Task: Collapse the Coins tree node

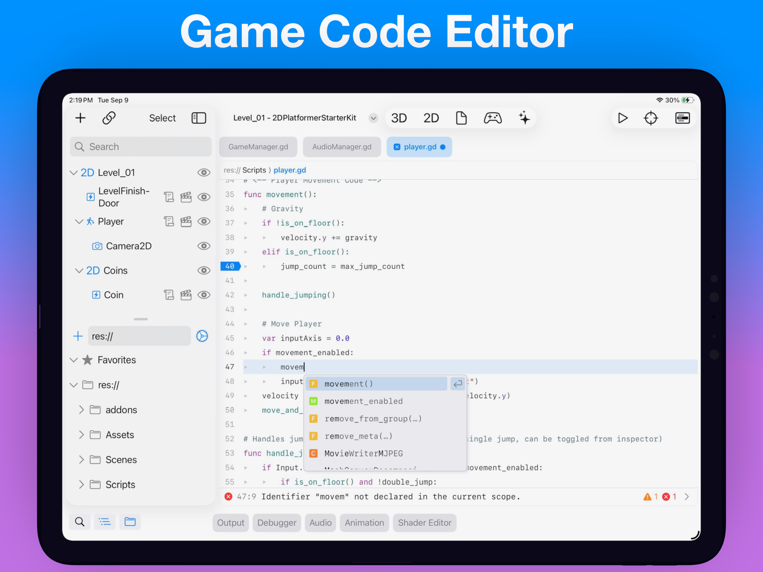Action: pyautogui.click(x=79, y=270)
